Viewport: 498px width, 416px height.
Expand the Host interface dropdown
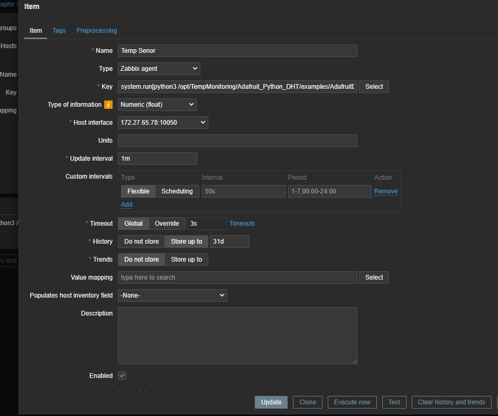coord(163,123)
